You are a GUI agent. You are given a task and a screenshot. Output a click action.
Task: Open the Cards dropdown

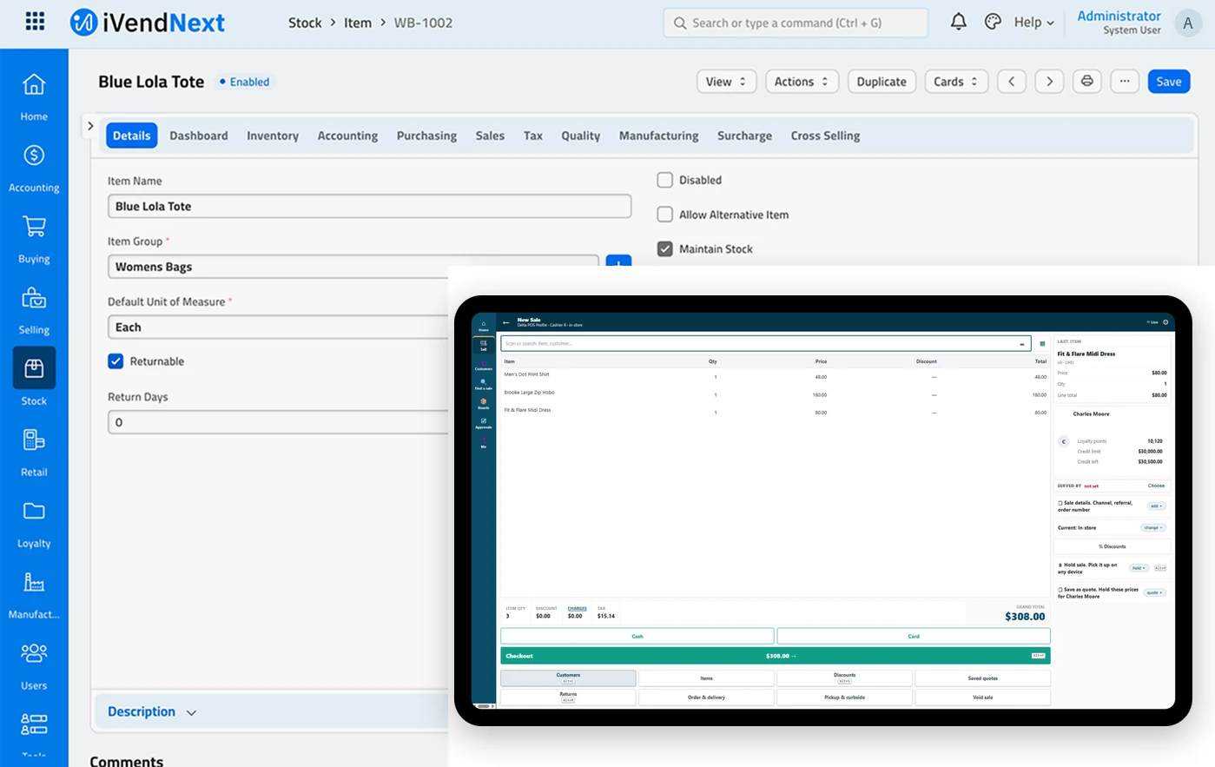tap(955, 82)
